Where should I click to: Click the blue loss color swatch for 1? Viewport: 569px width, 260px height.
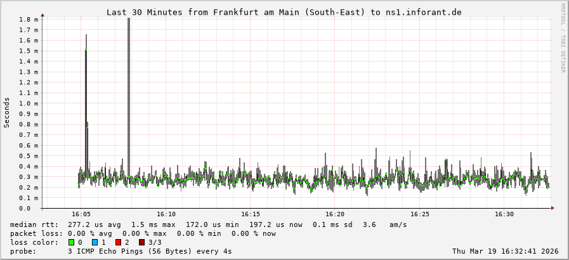click(x=95, y=242)
